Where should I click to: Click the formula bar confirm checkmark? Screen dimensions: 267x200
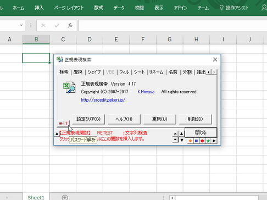point(57,25)
